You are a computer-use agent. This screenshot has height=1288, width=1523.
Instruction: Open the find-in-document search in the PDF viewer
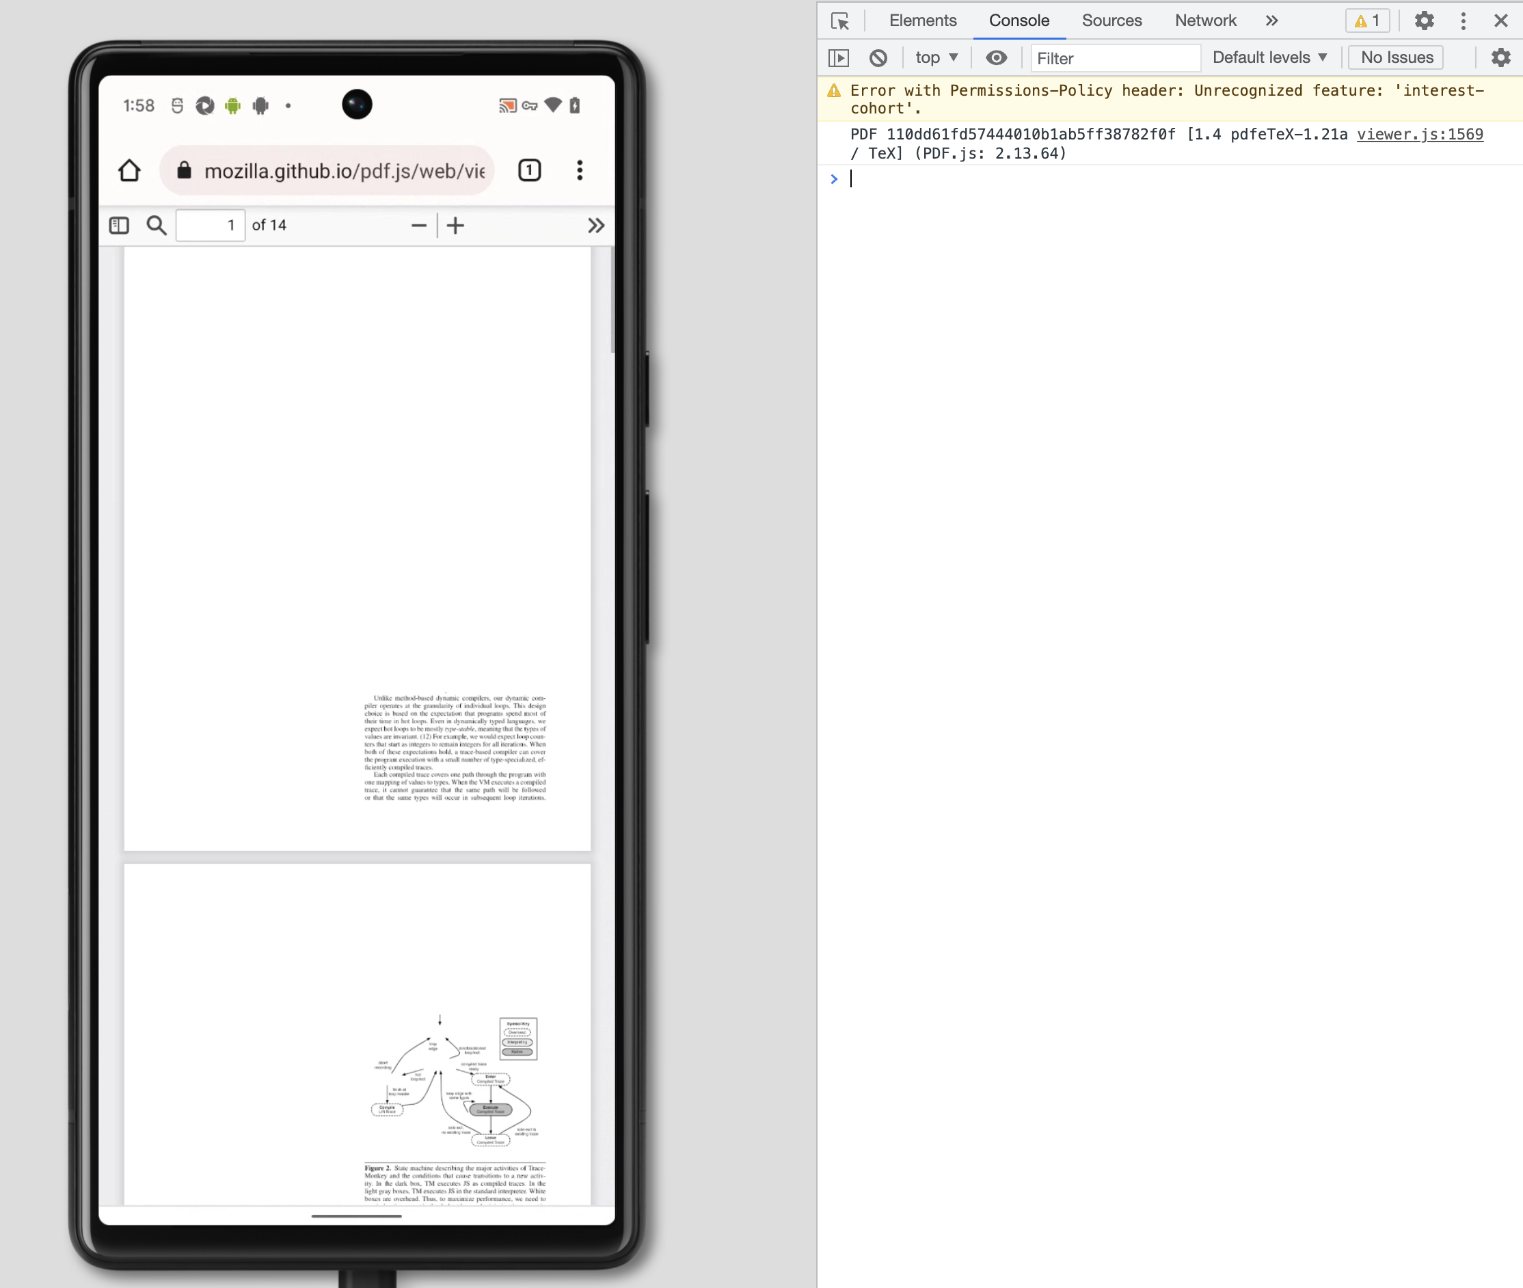coord(157,225)
